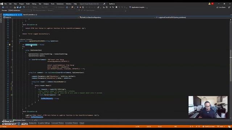Image resolution: width=232 pixels, height=130 pixels.
Task: Click the bookmark toolbar icon
Action: point(116,7)
